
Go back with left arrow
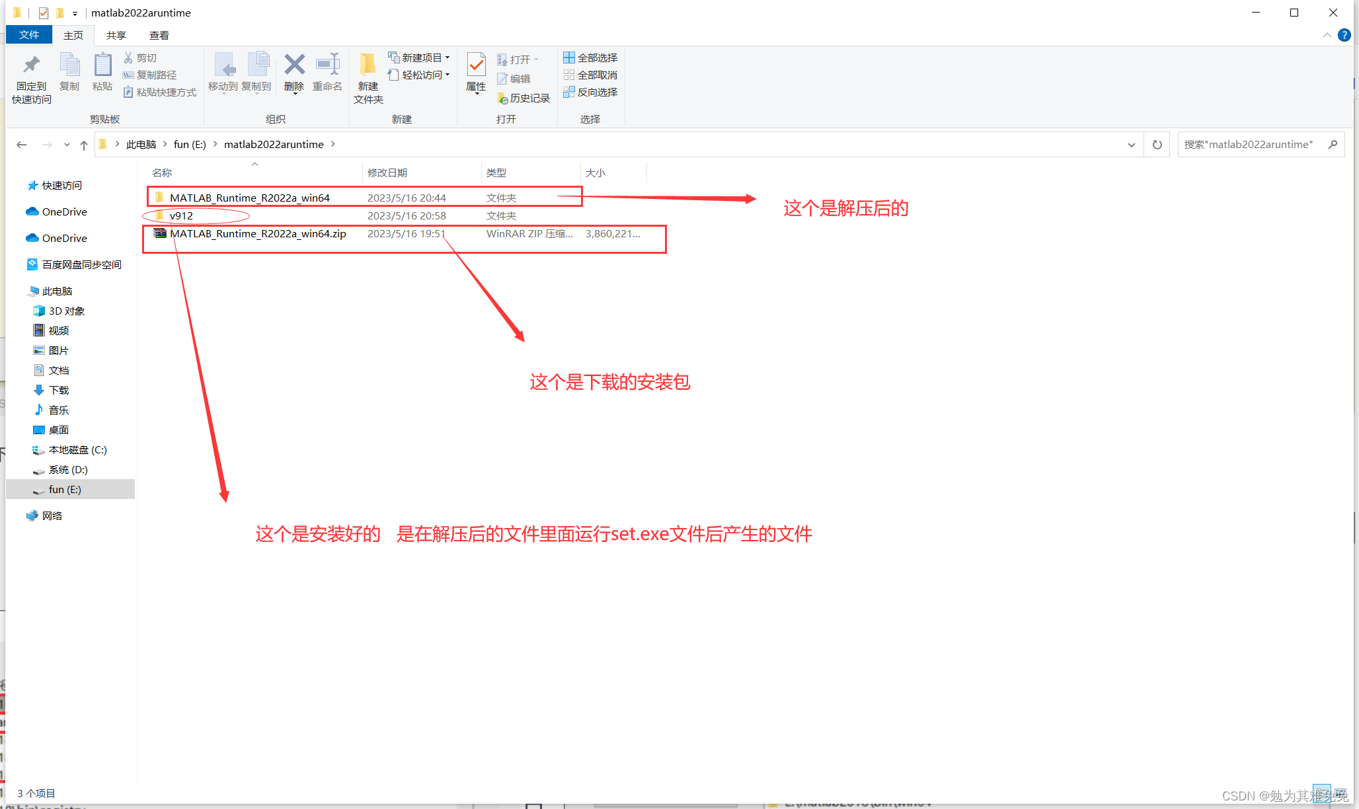coord(21,145)
